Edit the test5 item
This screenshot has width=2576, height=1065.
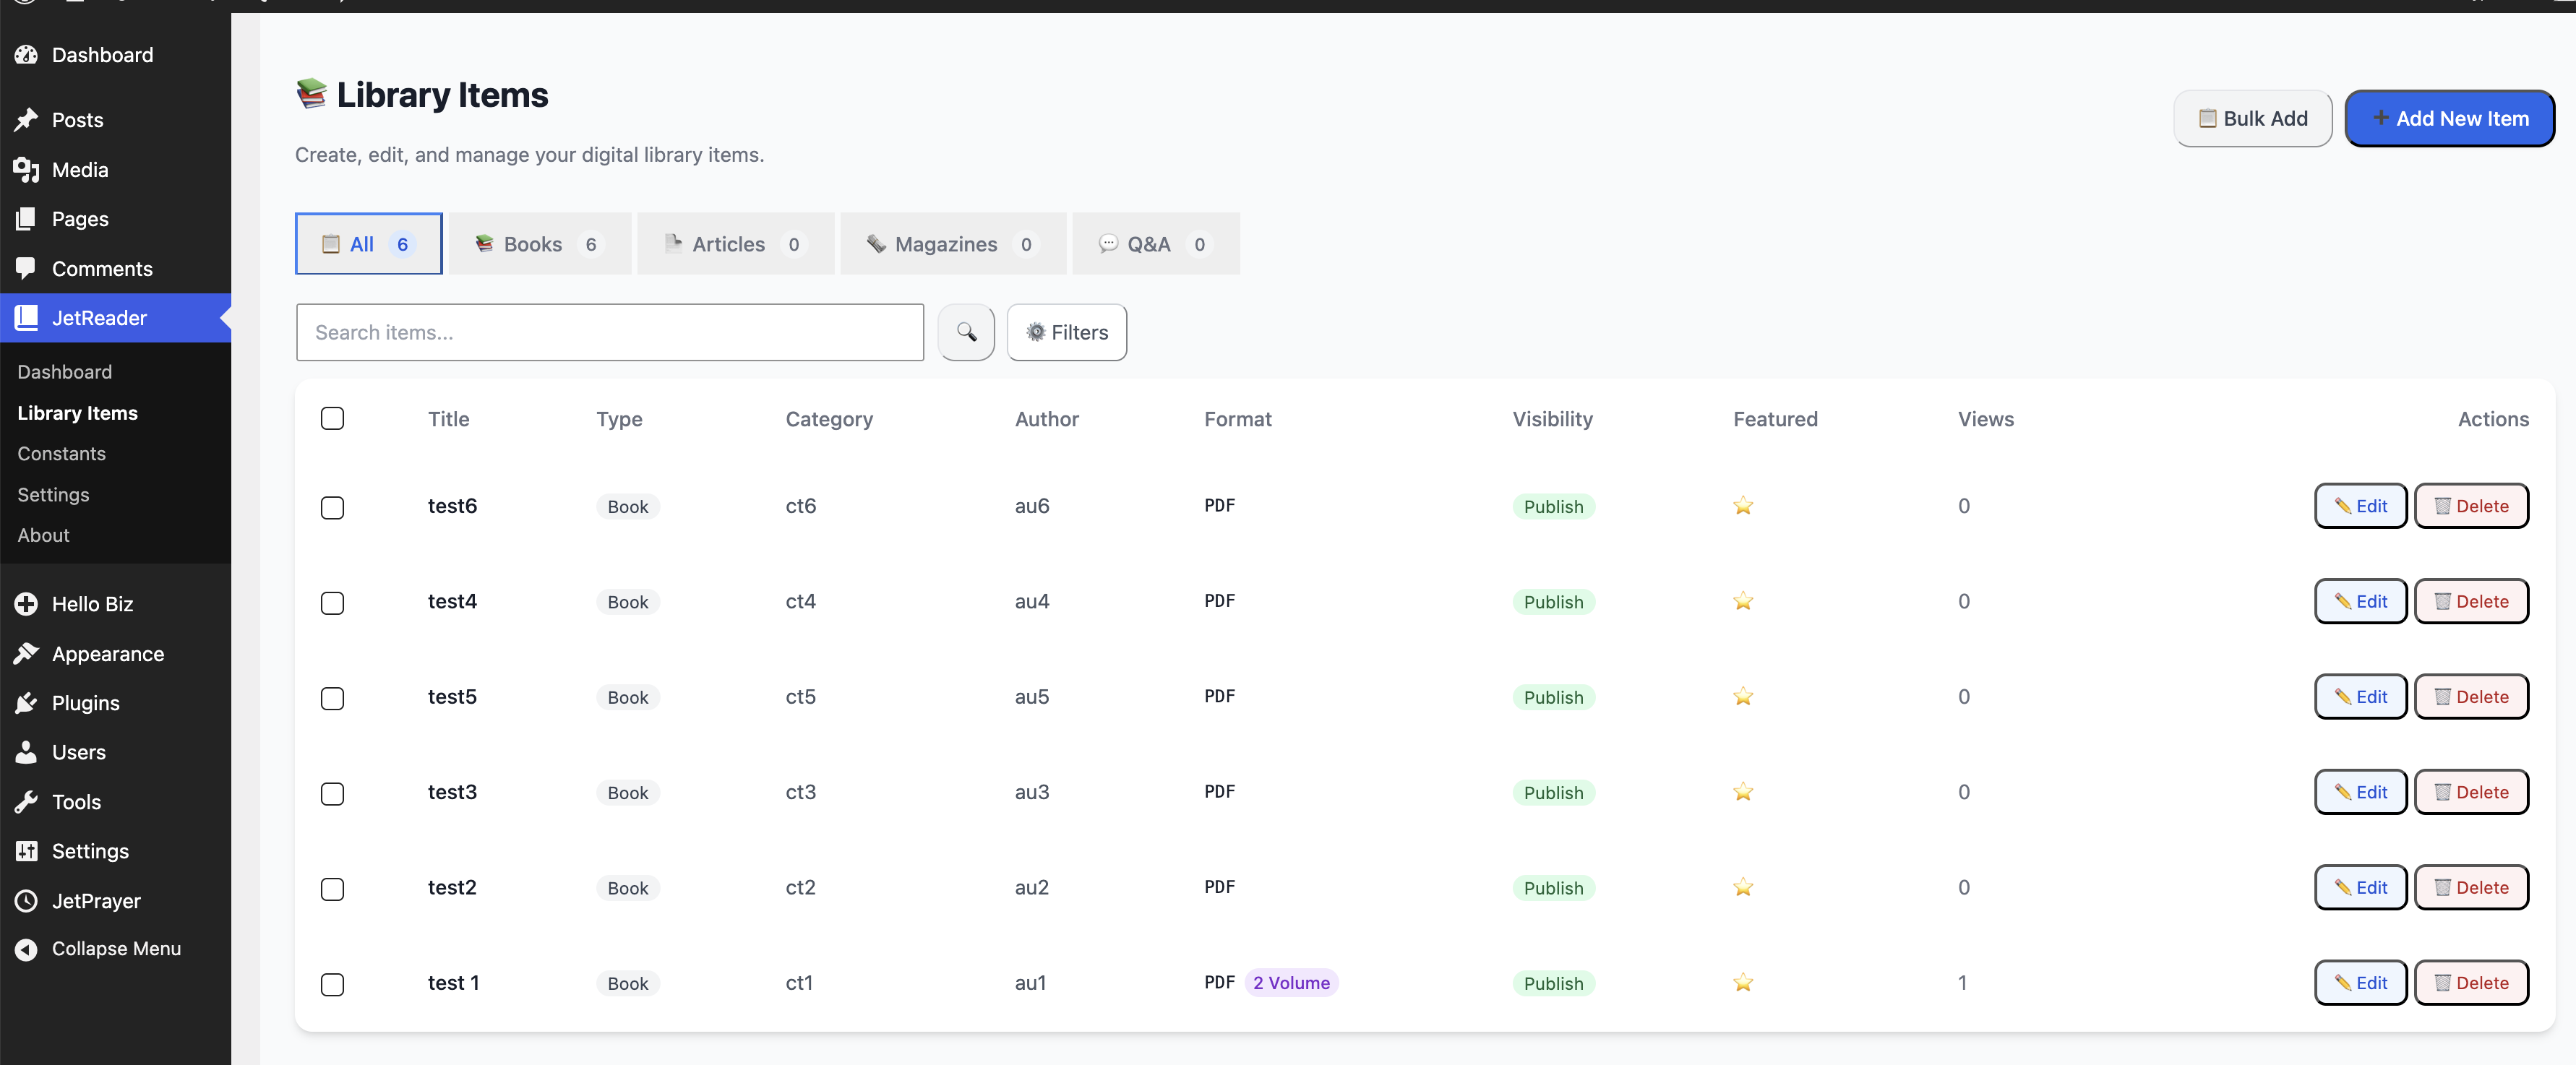point(2360,697)
